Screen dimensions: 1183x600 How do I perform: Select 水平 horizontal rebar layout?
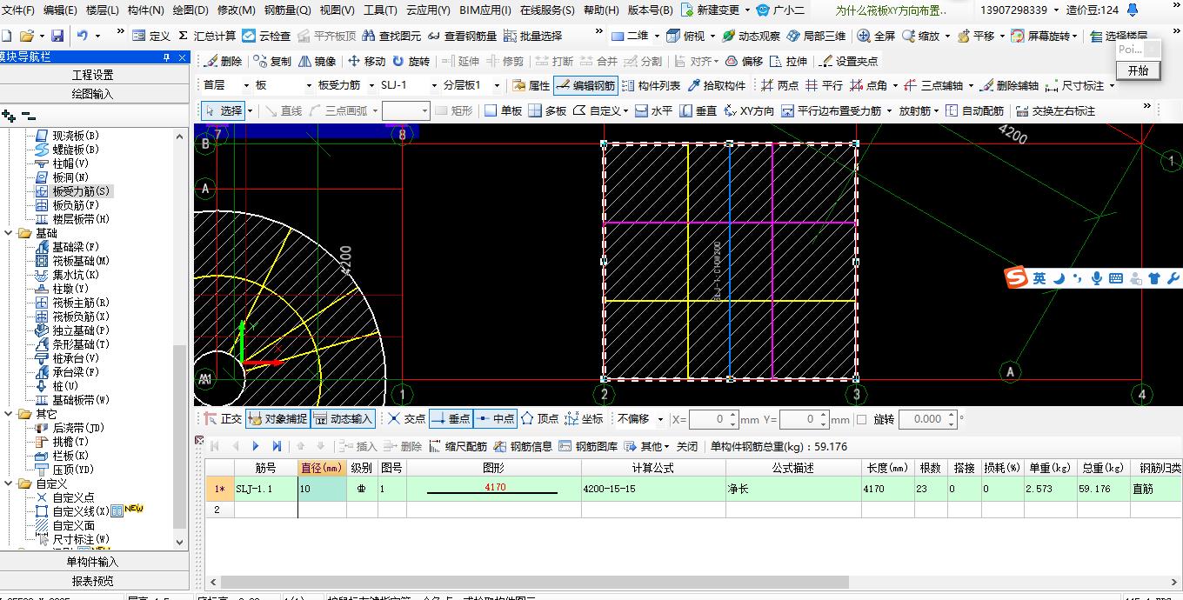653,110
